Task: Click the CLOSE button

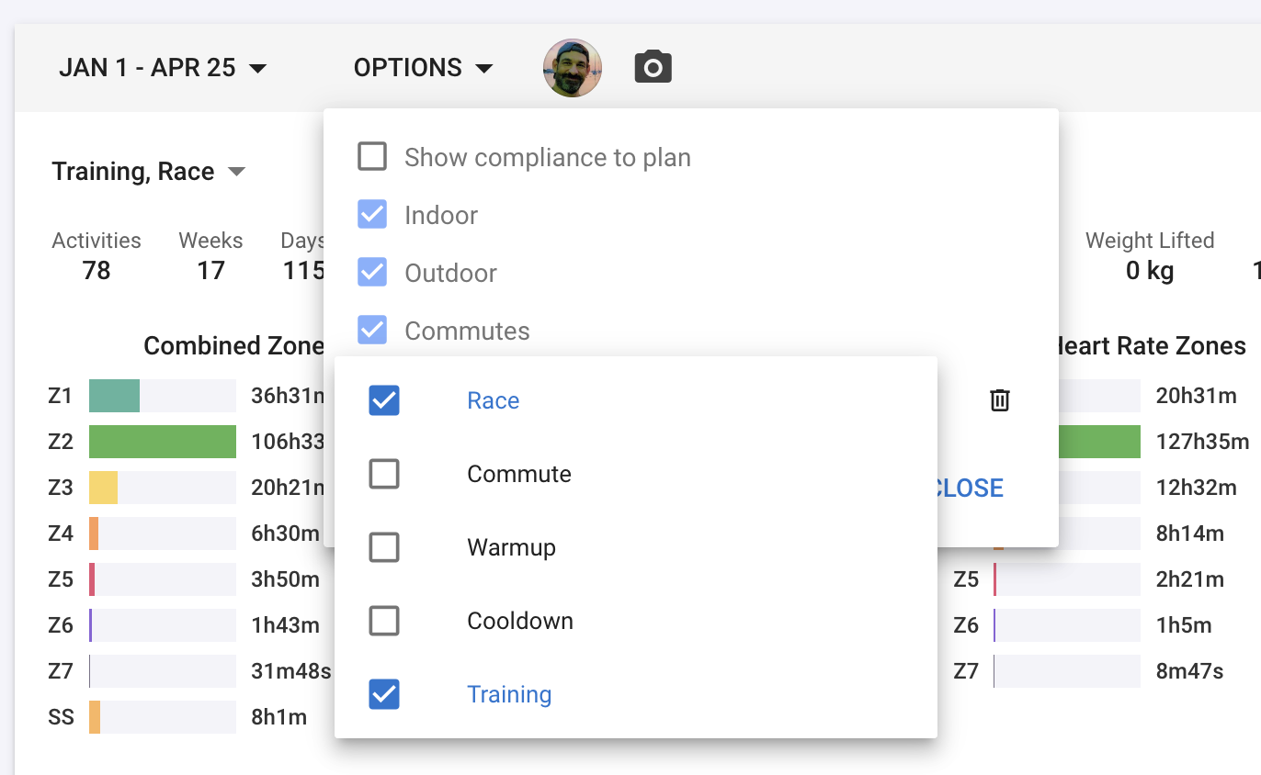Action: coord(967,488)
